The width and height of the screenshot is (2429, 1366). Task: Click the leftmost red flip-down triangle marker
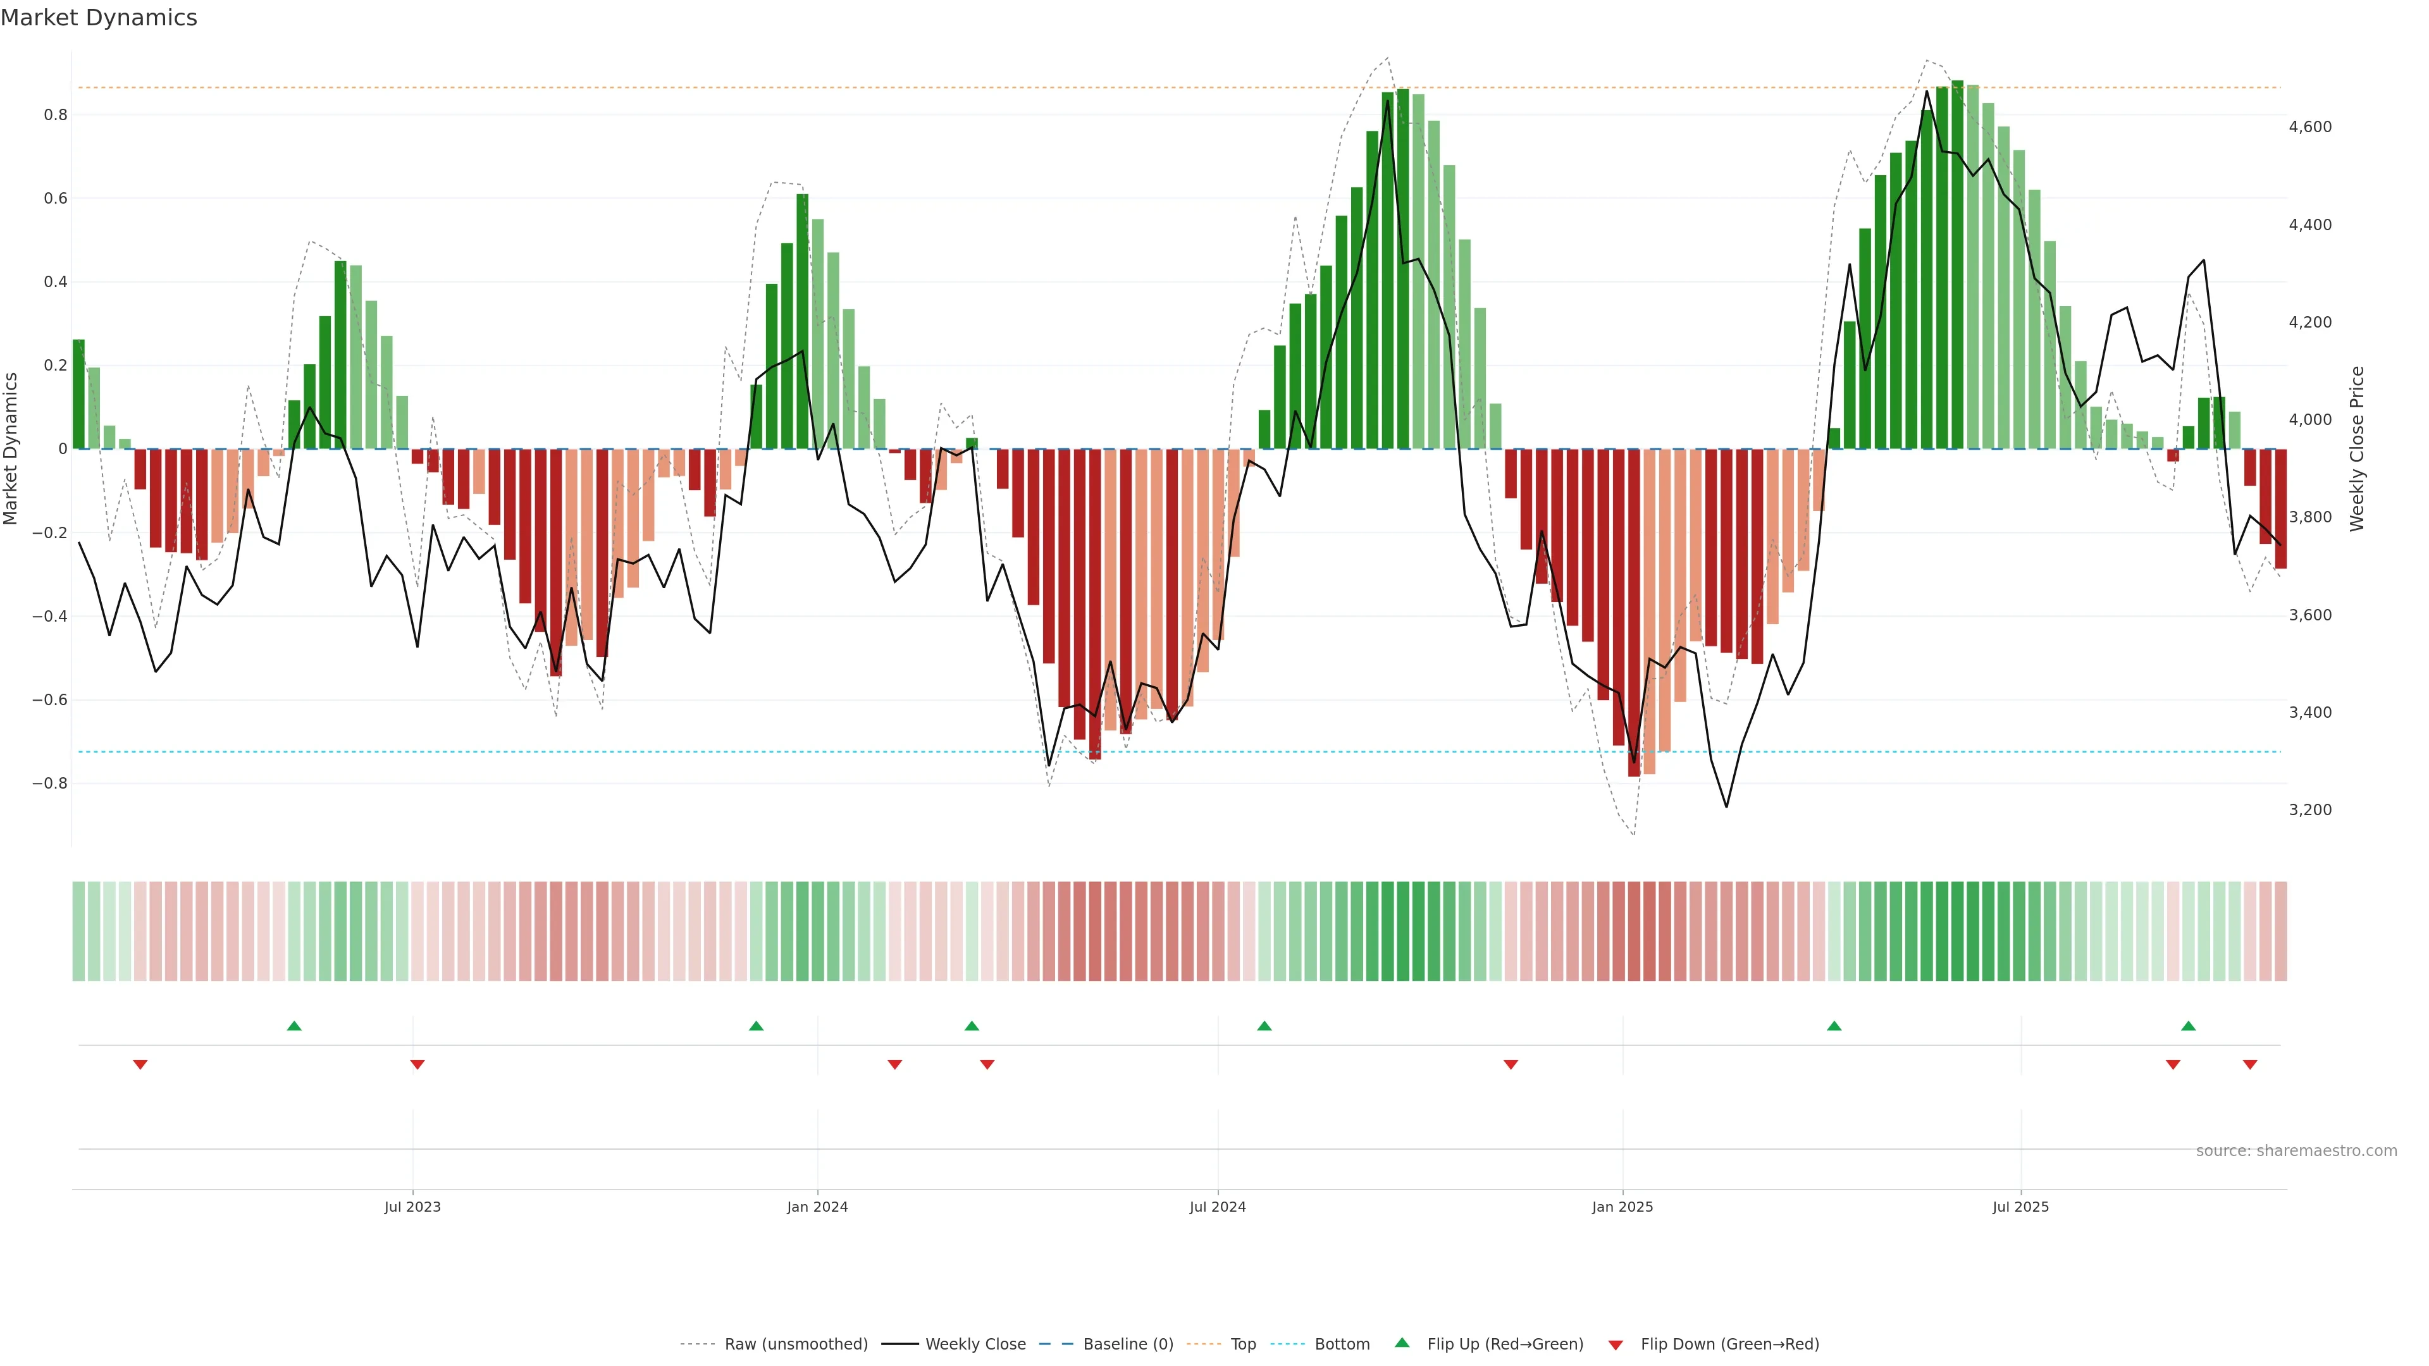[x=140, y=1064]
